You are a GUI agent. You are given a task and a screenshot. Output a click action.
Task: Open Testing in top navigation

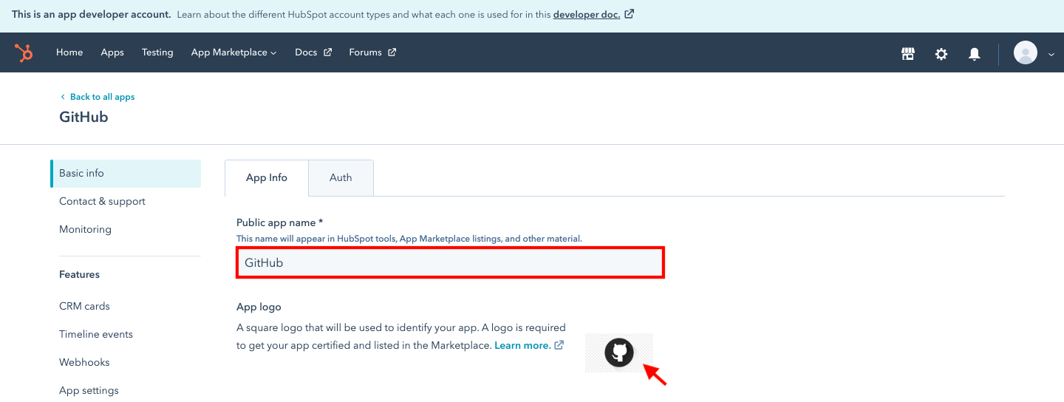point(157,52)
